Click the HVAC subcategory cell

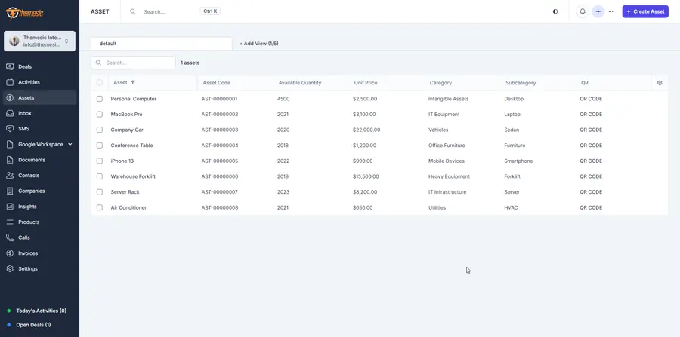coord(511,207)
